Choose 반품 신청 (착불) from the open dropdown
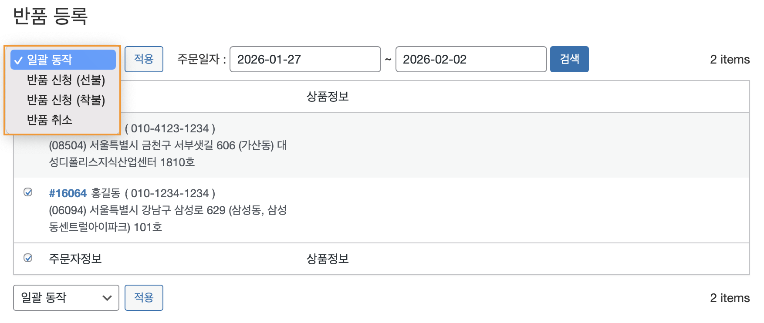 click(x=66, y=100)
